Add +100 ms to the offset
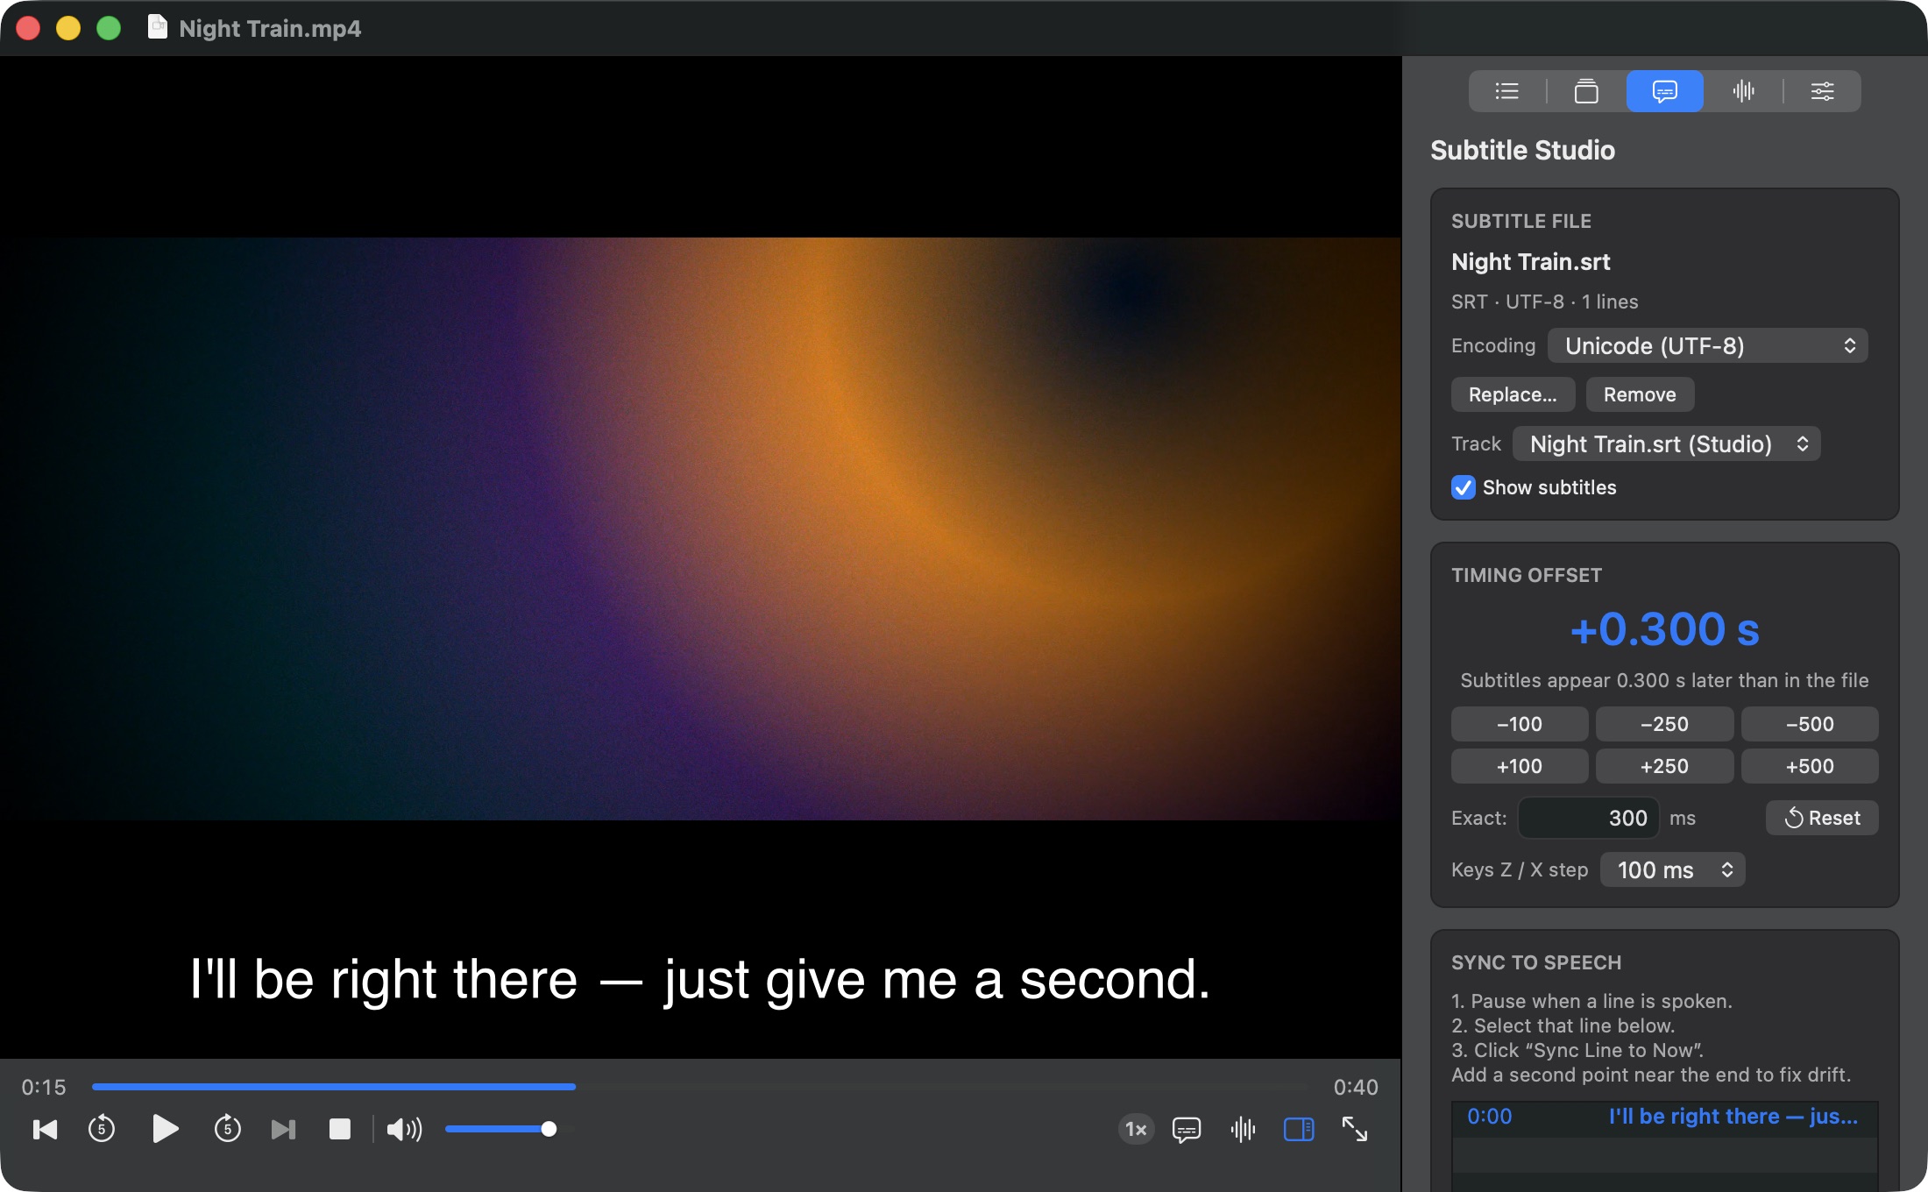This screenshot has height=1192, width=1928. coord(1520,766)
